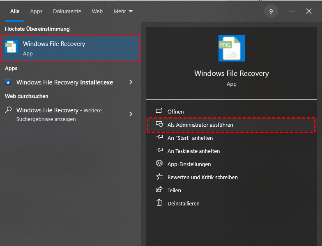The image size is (322, 246).
Task: Switch to the Apps filter tab
Action: click(36, 11)
